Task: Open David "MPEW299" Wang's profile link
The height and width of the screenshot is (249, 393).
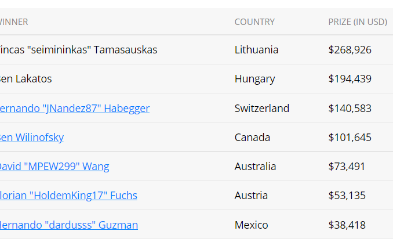Action: tap(54, 166)
